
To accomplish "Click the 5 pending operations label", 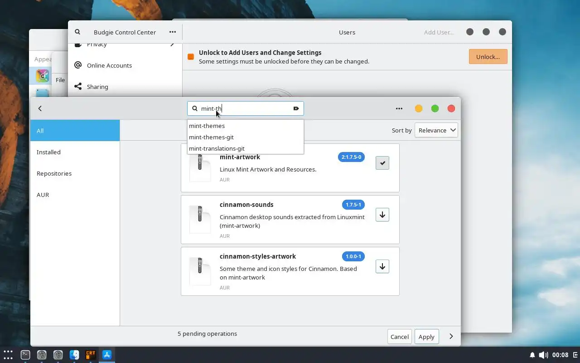I will [207, 334].
